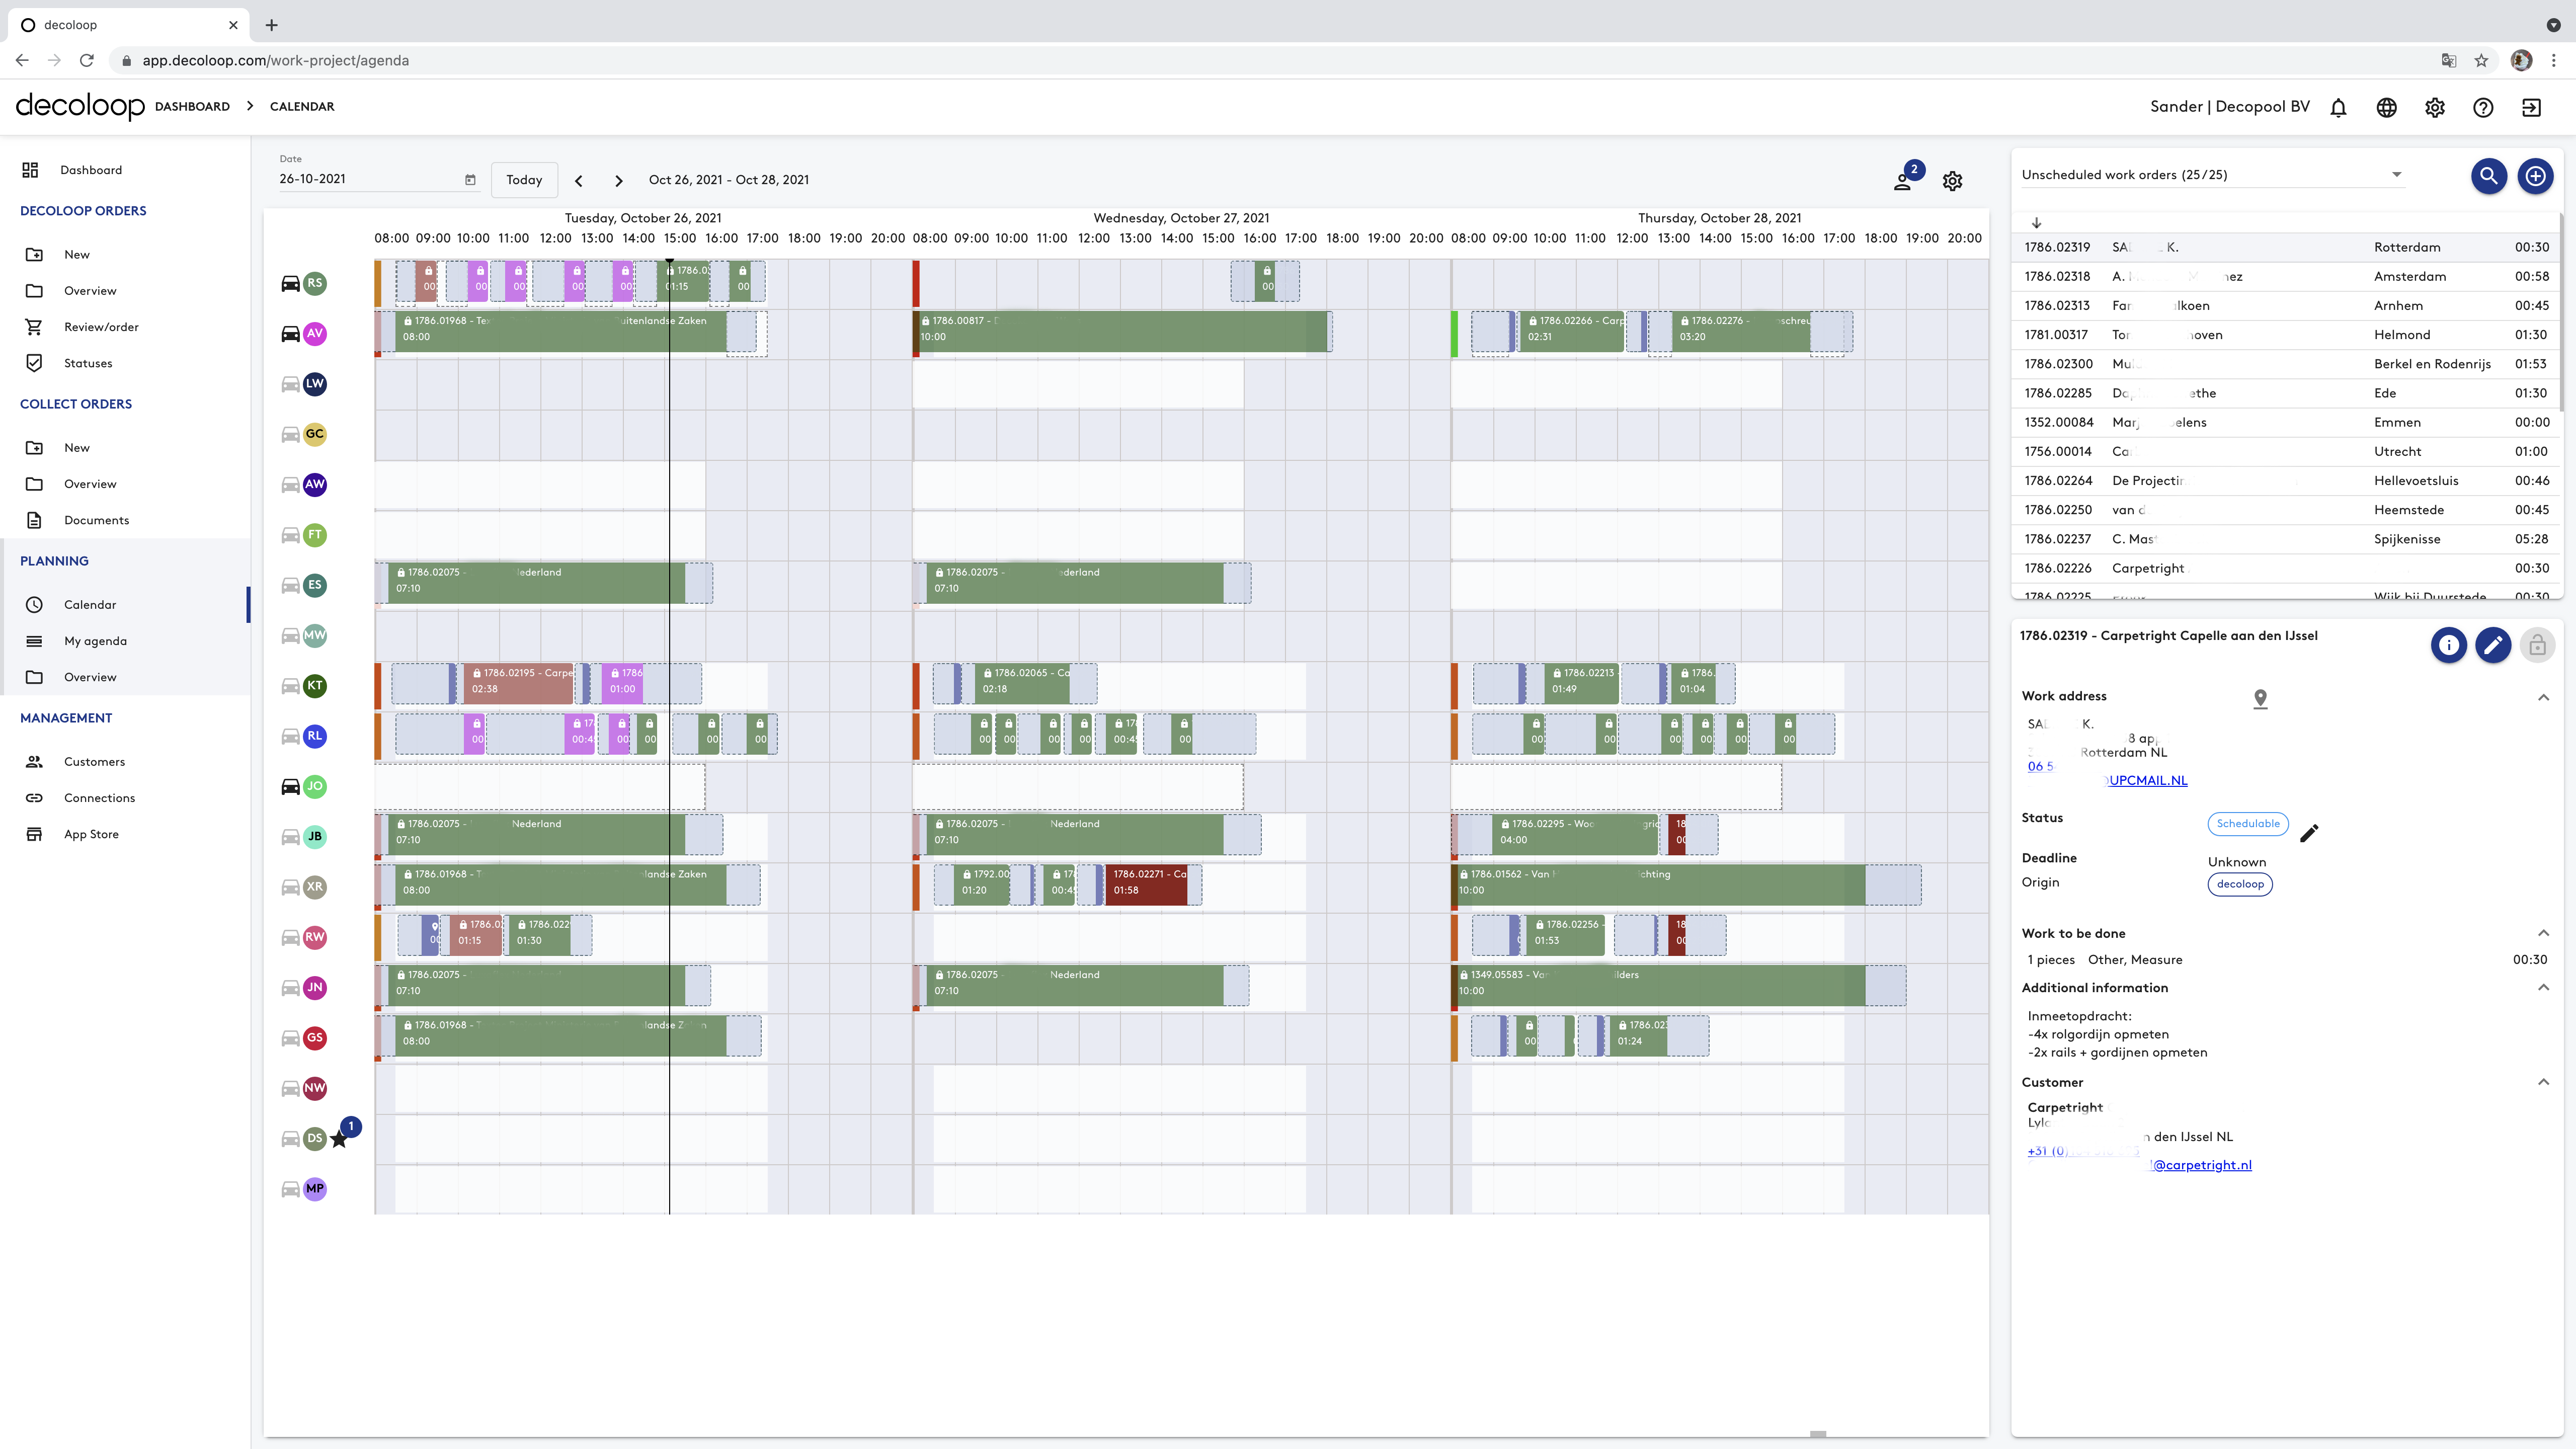Toggle the car icon for NW
Screen dimensions: 2576x1449
[x=290, y=1088]
